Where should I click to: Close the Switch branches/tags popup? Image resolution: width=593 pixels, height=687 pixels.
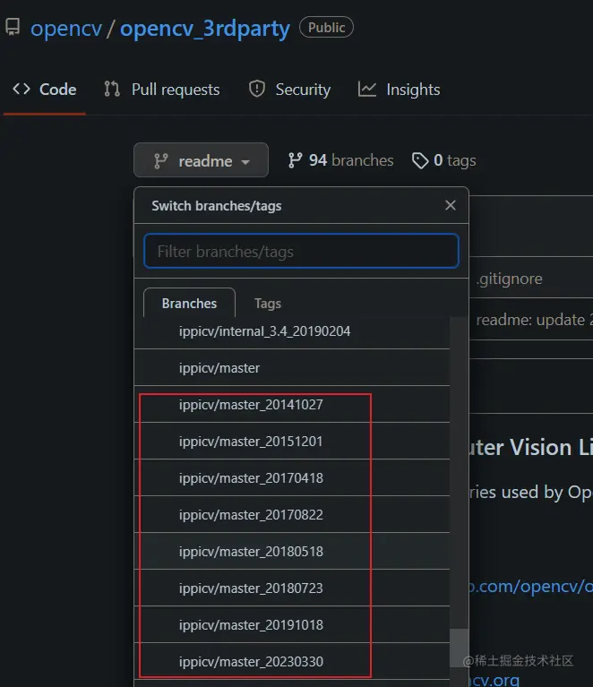pos(450,205)
